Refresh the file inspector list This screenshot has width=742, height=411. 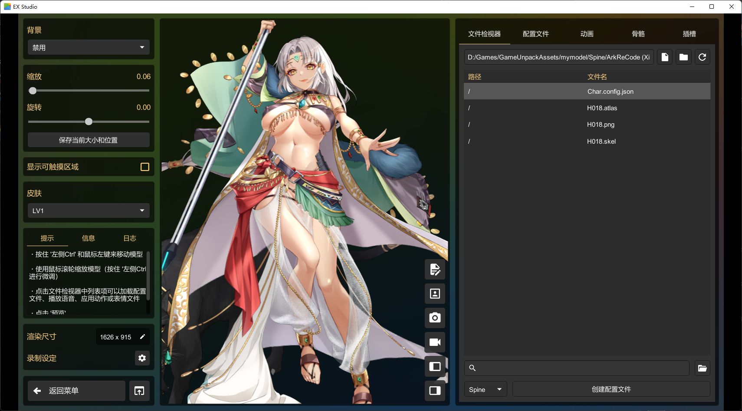click(x=703, y=57)
